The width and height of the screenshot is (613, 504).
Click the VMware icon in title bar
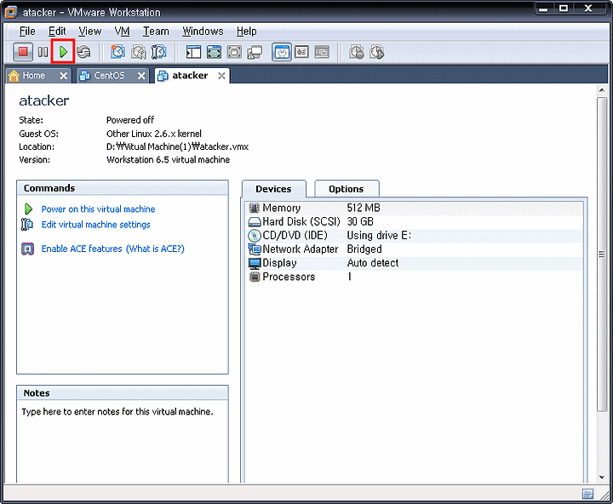tap(11, 12)
